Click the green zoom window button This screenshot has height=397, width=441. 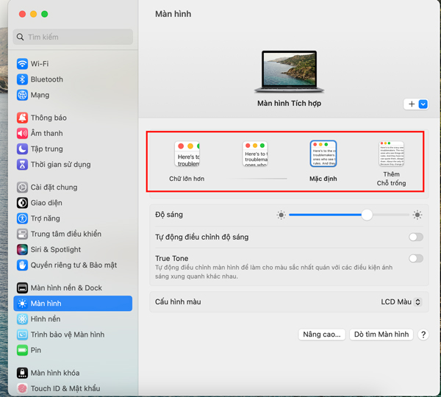pyautogui.click(x=44, y=14)
